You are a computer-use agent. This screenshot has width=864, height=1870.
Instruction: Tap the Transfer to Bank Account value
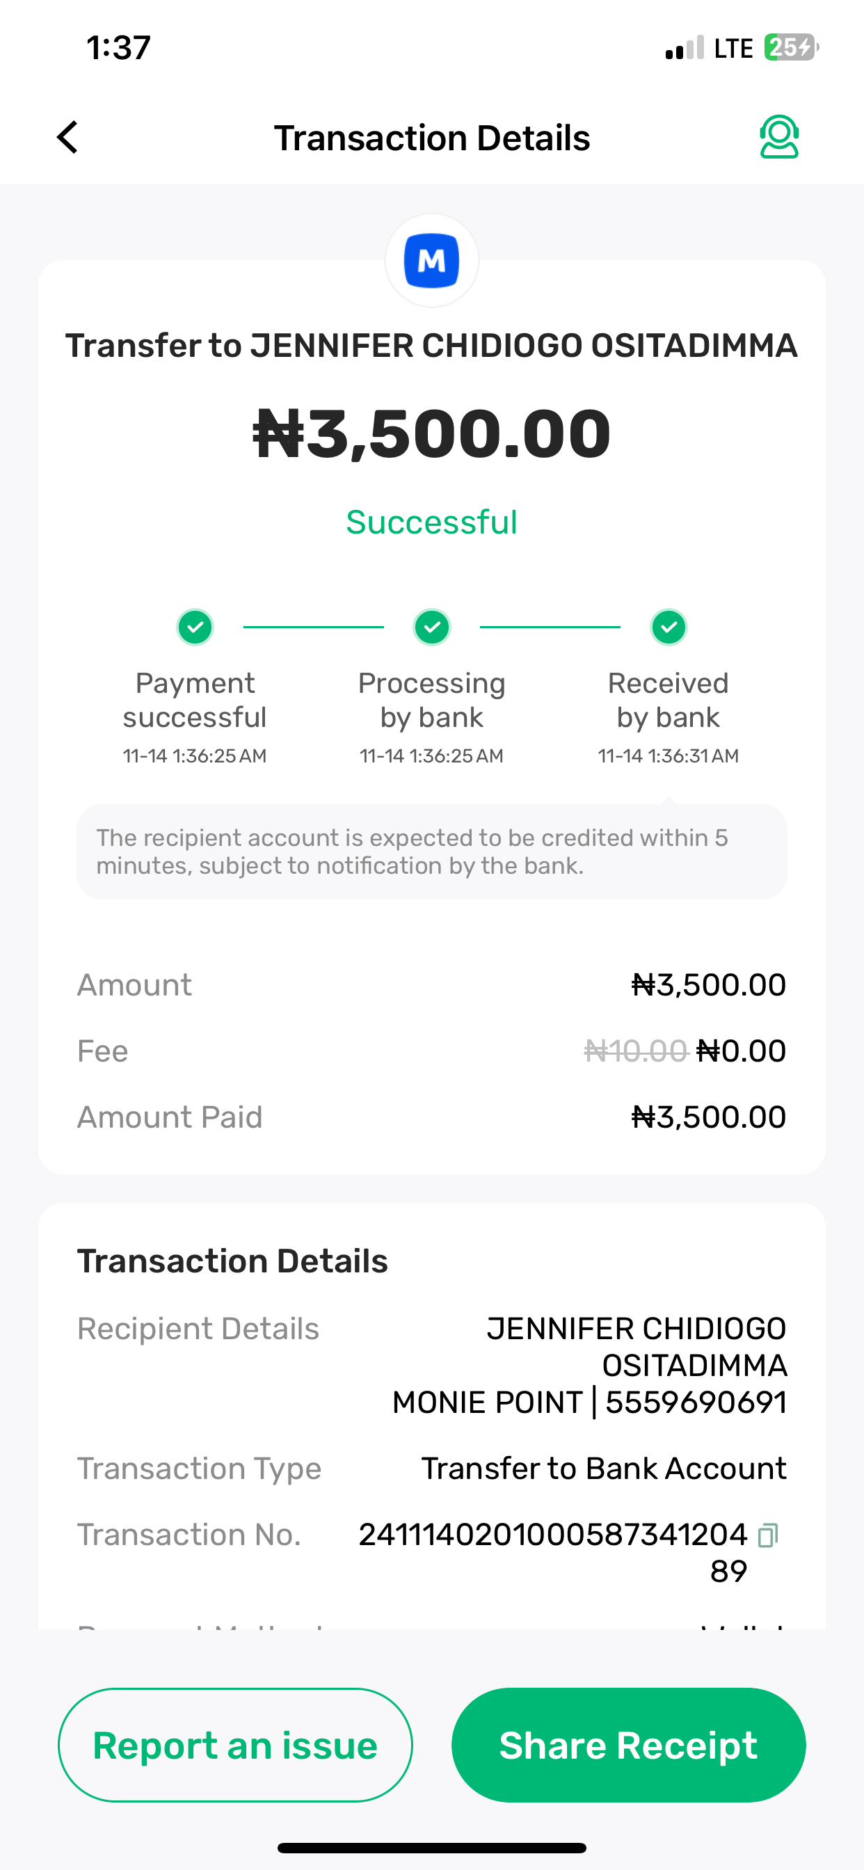coord(603,1469)
